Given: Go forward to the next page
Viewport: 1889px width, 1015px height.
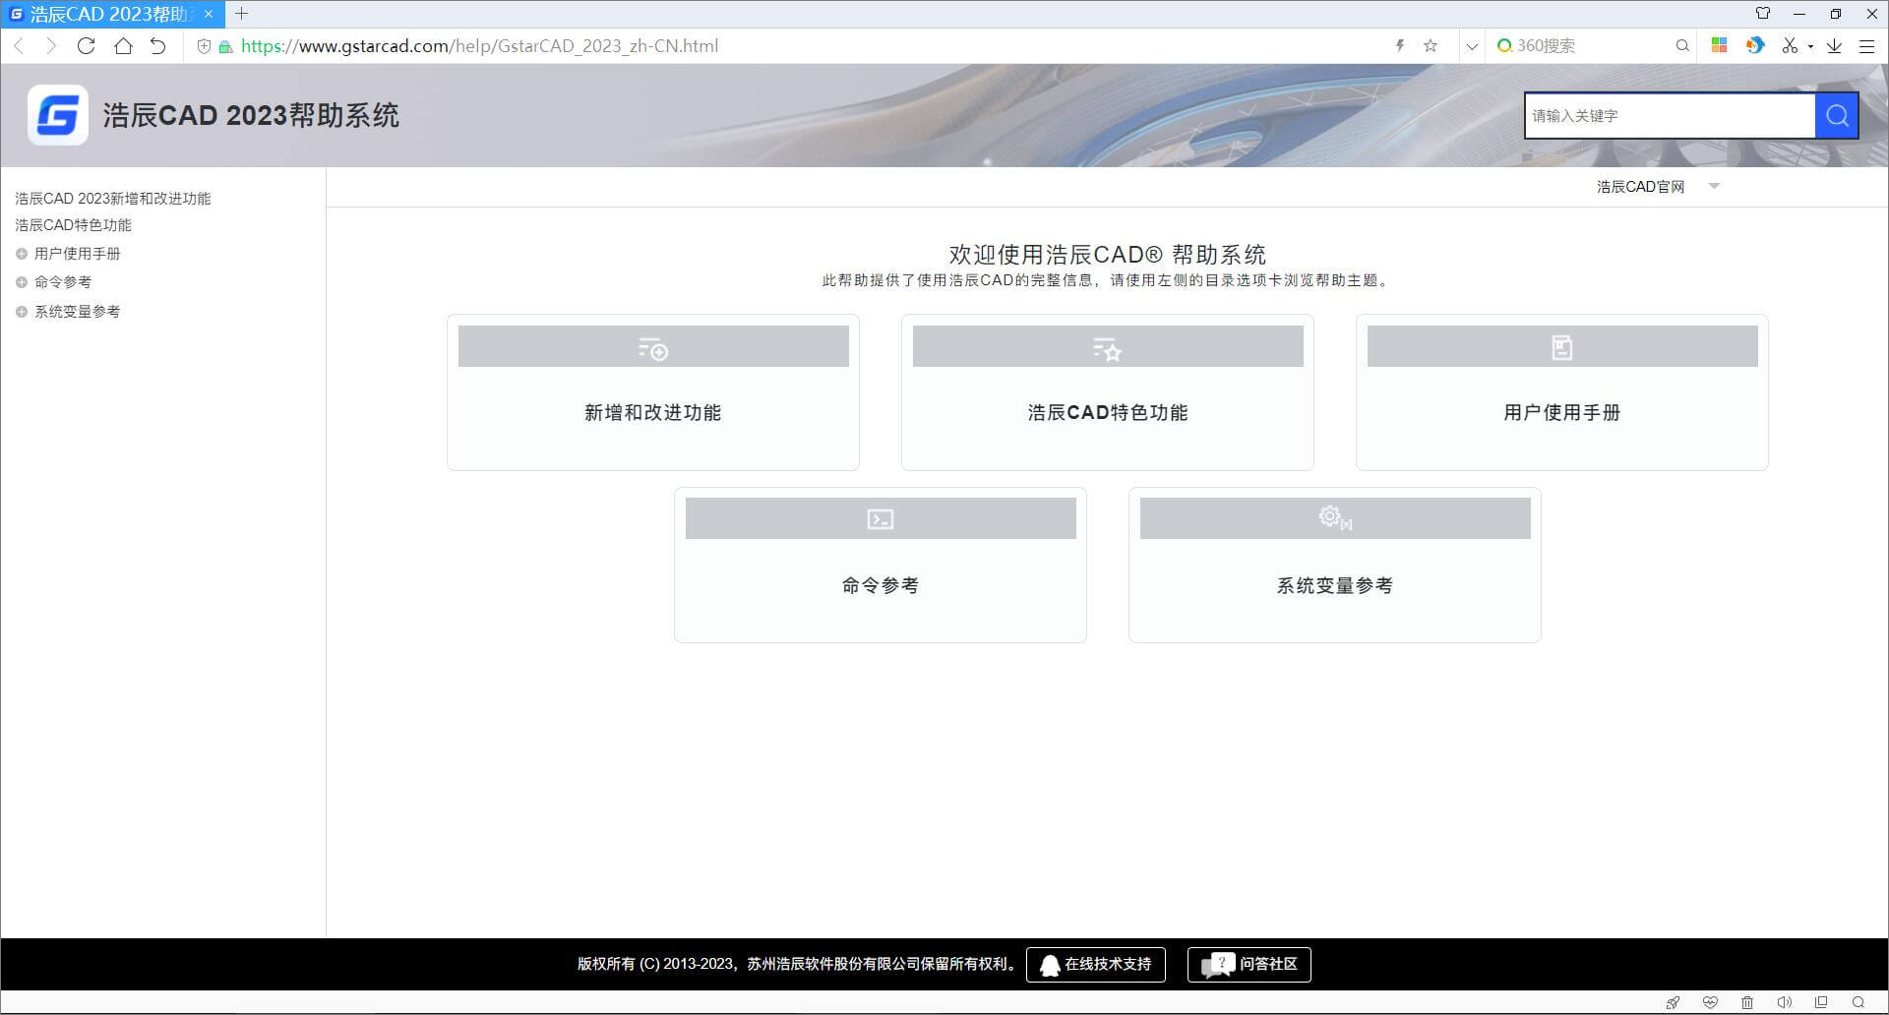Looking at the screenshot, I should point(51,46).
